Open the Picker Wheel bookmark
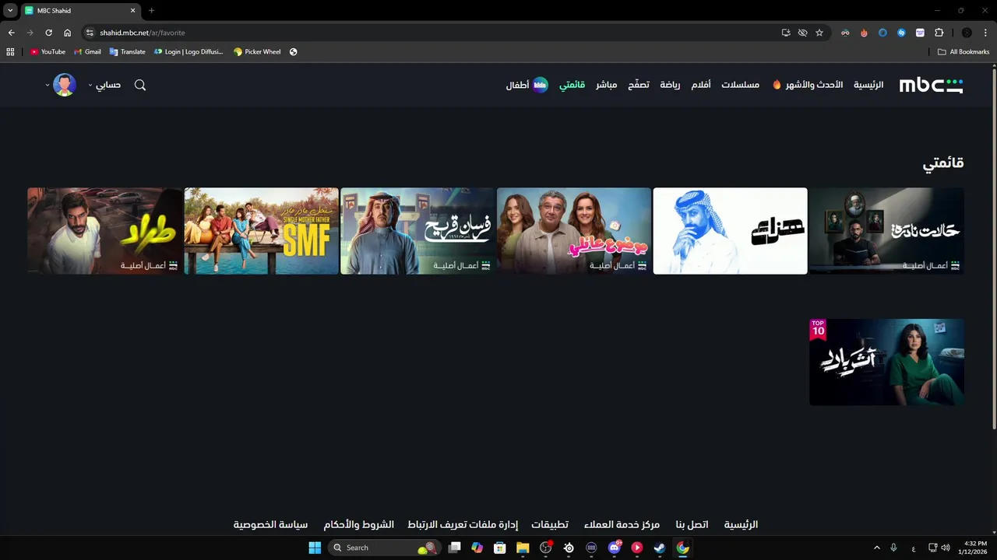Screen dimensions: 997x560 [x=257, y=52]
